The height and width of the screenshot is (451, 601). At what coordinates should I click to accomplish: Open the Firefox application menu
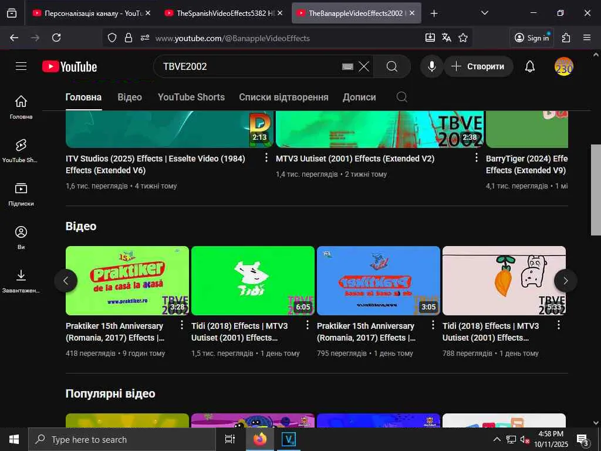(587, 38)
